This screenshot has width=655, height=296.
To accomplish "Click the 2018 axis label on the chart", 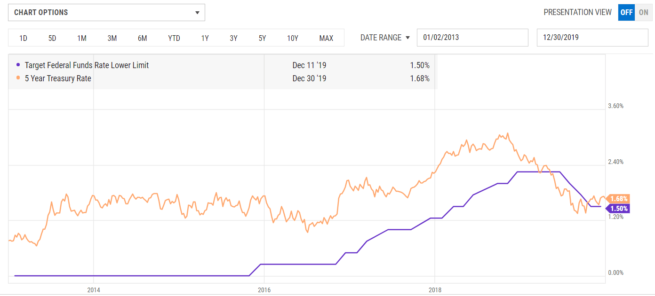I will (x=435, y=290).
